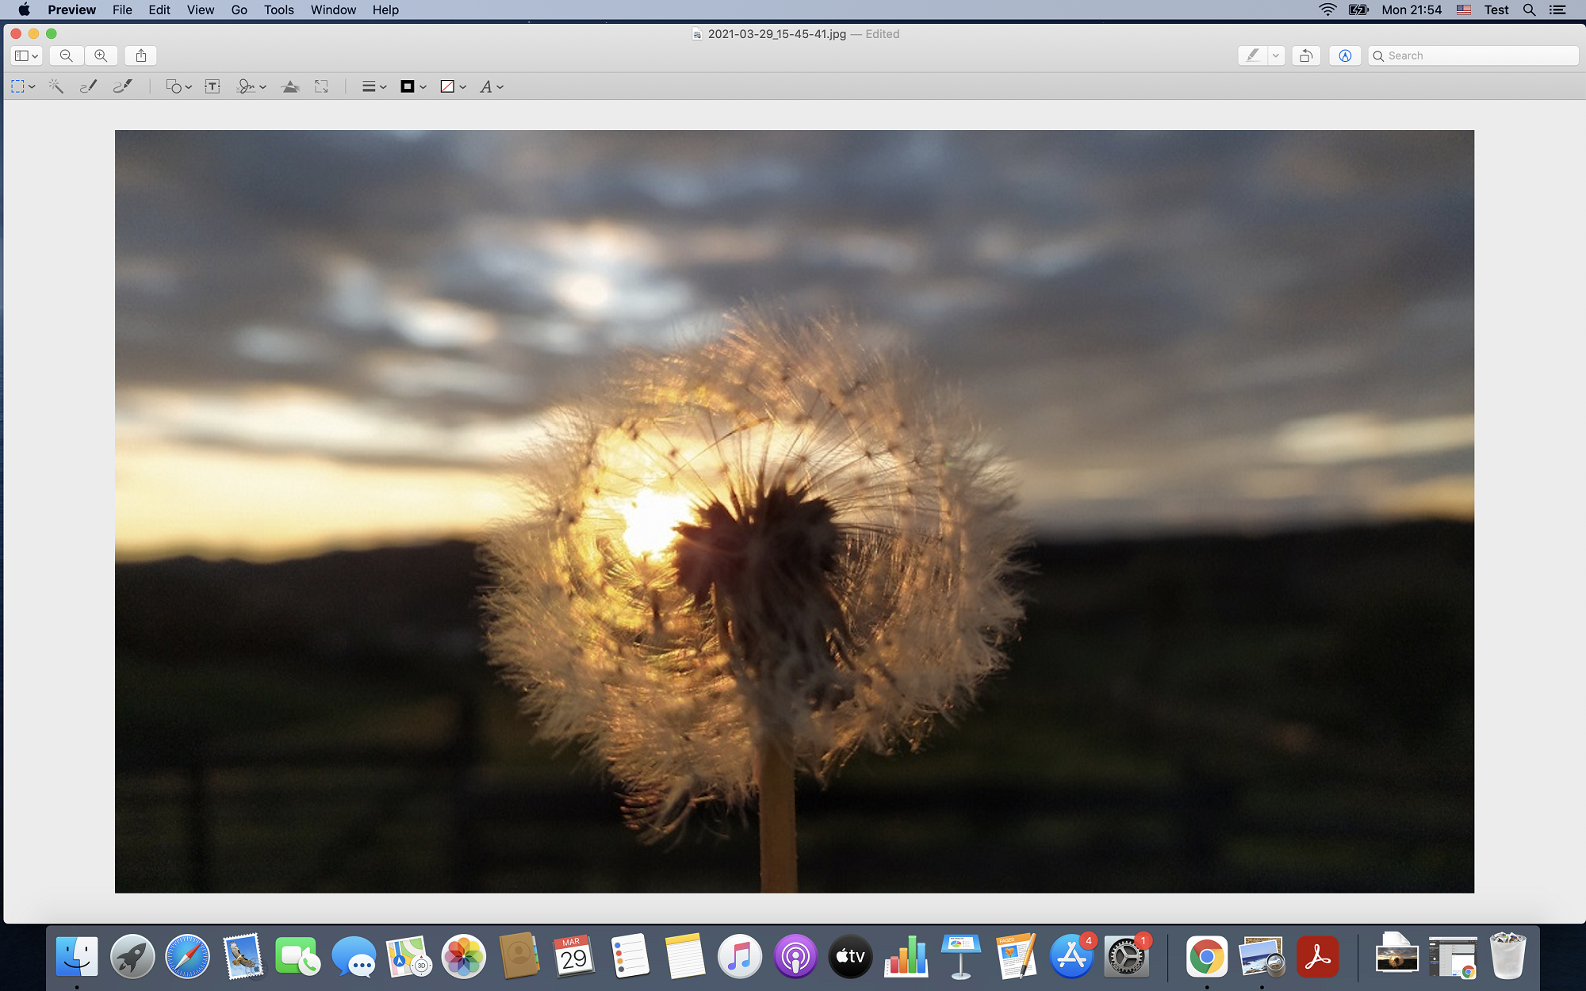This screenshot has width=1586, height=991.
Task: Select the rectangular Selection tool
Action: (17, 86)
